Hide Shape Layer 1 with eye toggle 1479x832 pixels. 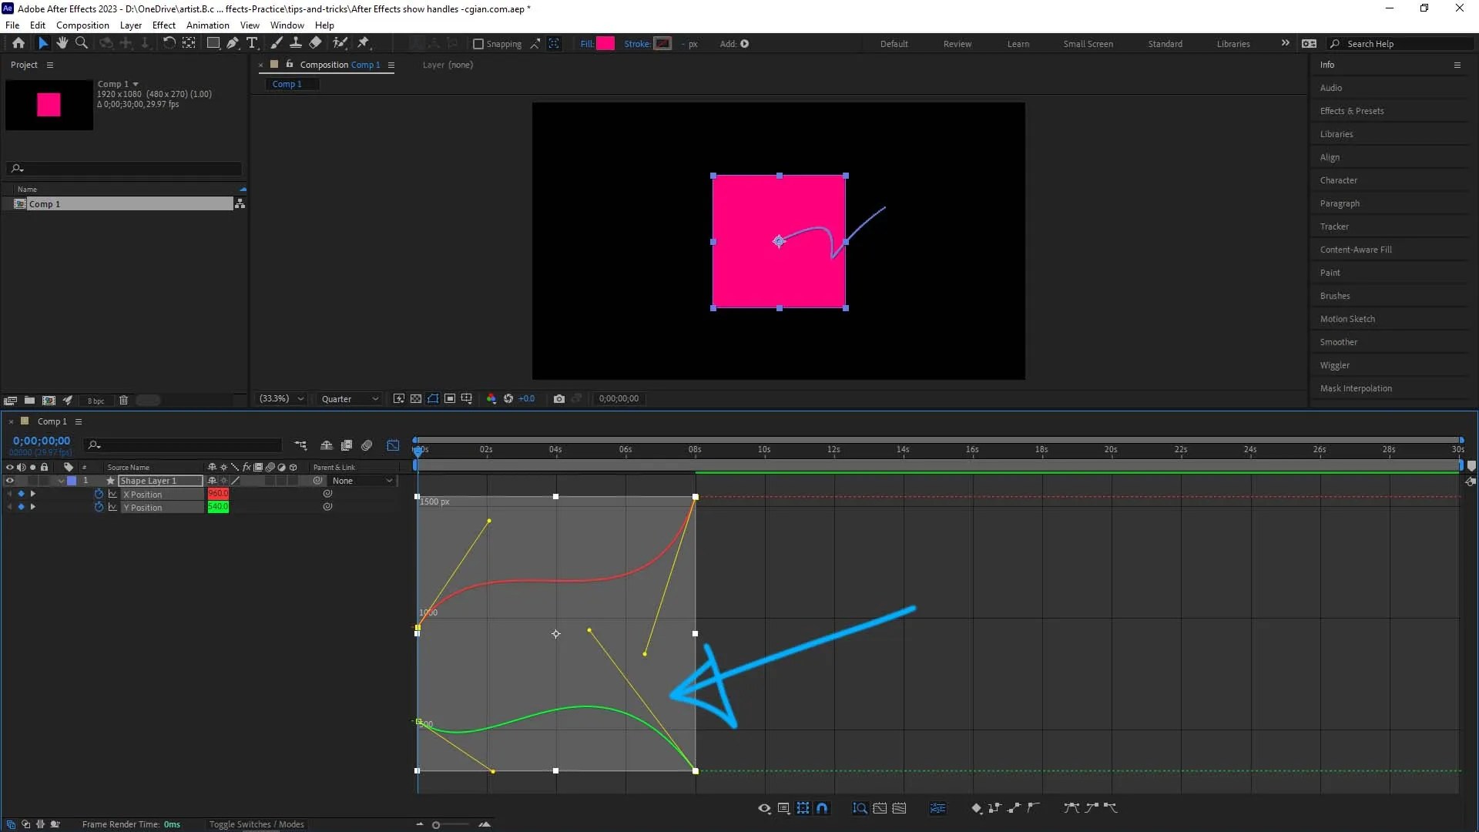pos(10,481)
